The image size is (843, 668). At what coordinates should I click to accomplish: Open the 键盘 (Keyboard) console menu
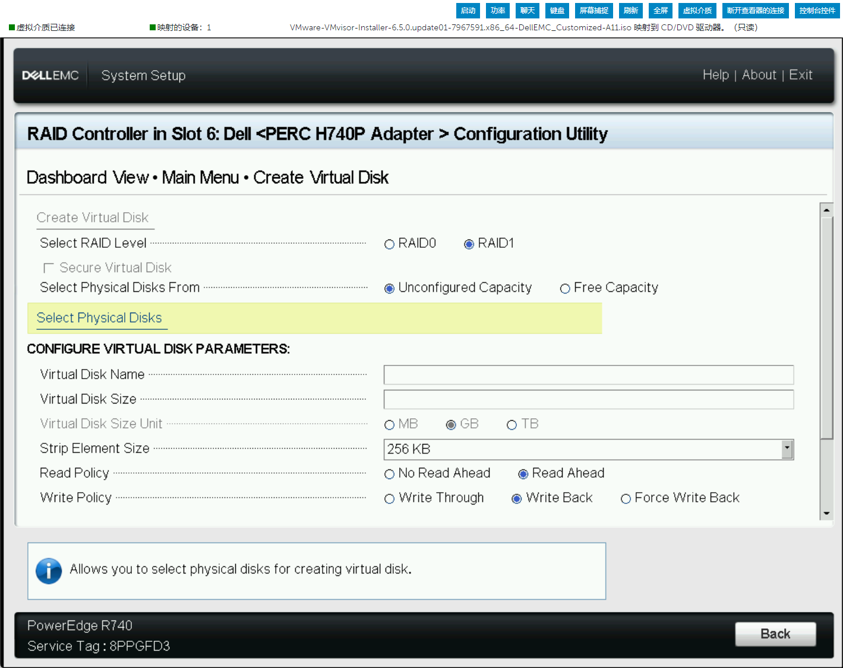[557, 11]
